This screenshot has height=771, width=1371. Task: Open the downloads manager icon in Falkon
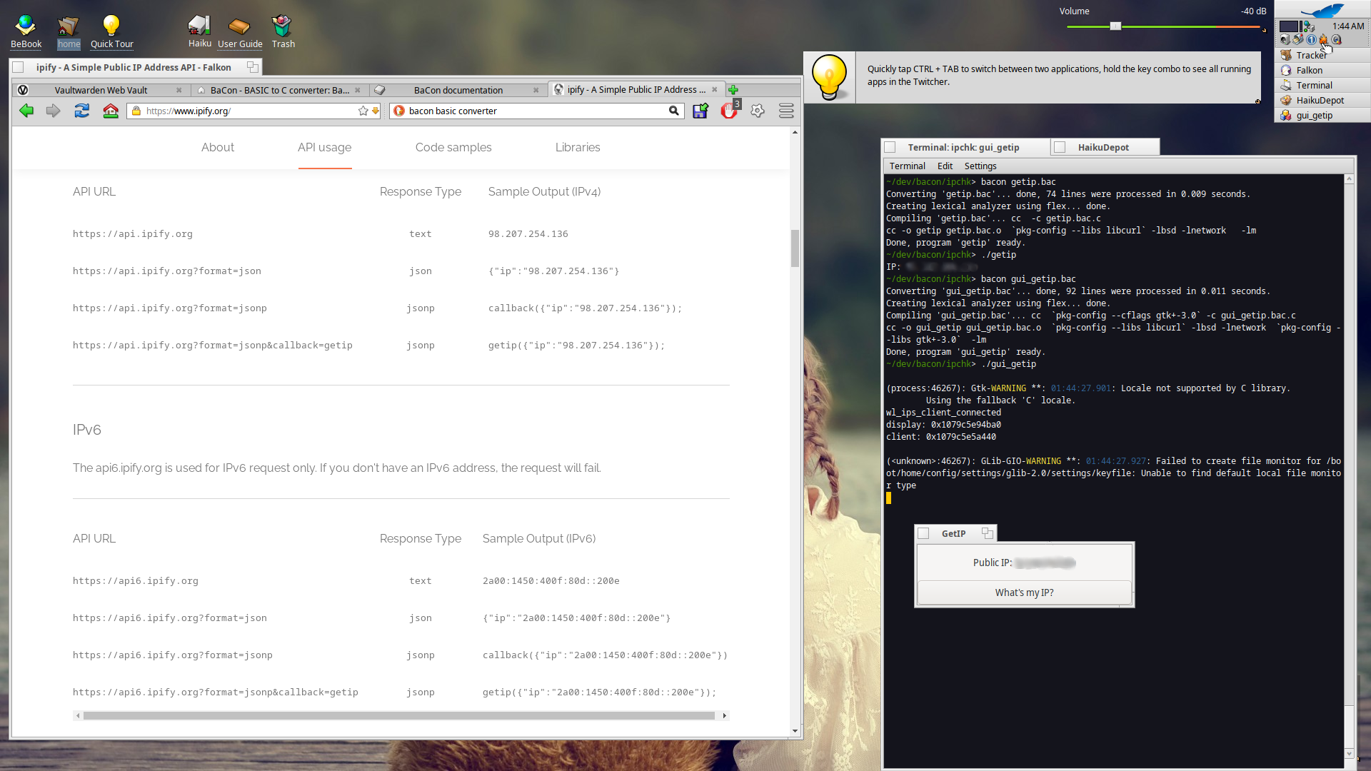click(700, 111)
